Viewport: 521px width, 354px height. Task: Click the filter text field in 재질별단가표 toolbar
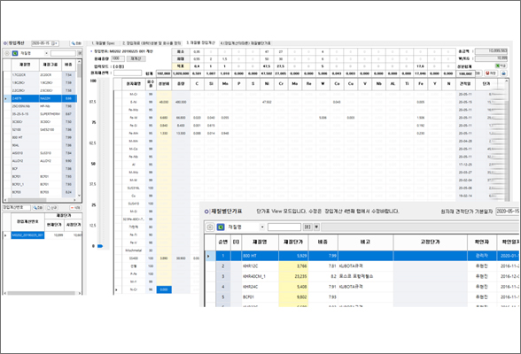click(x=284, y=227)
